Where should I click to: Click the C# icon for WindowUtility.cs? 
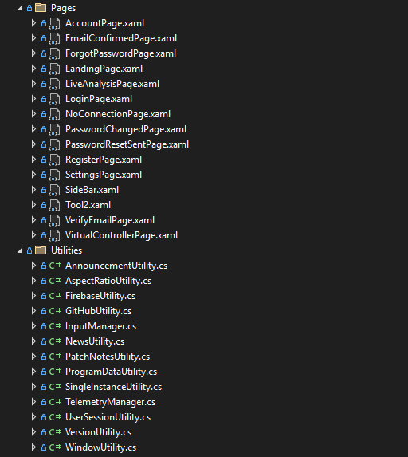[55, 447]
